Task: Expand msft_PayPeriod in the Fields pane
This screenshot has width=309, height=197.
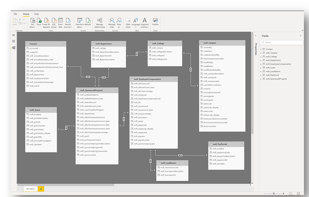Action: [261, 75]
